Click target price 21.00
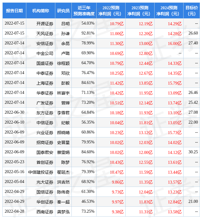This screenshot has height=219, width=200. pyautogui.click(x=193, y=201)
